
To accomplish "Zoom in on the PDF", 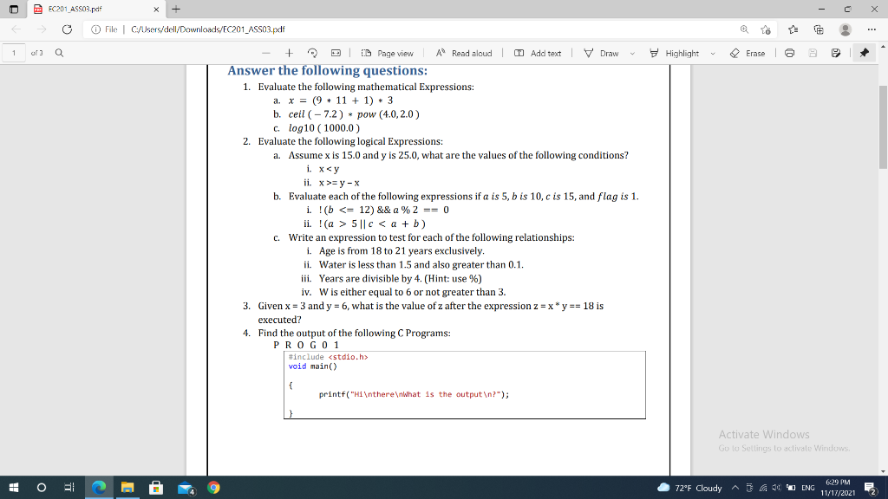I will coord(289,52).
